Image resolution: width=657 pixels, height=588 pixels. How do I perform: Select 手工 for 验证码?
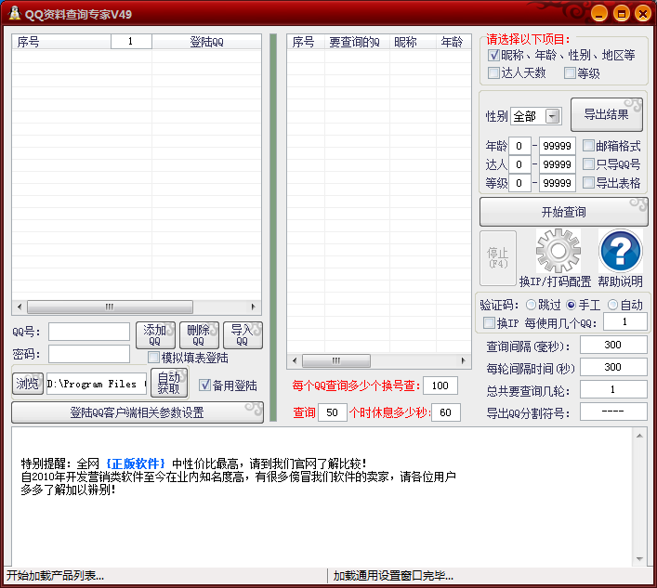[571, 305]
